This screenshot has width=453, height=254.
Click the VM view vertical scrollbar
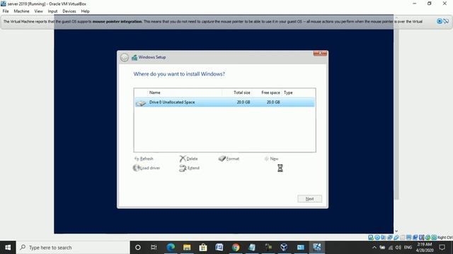point(396,114)
